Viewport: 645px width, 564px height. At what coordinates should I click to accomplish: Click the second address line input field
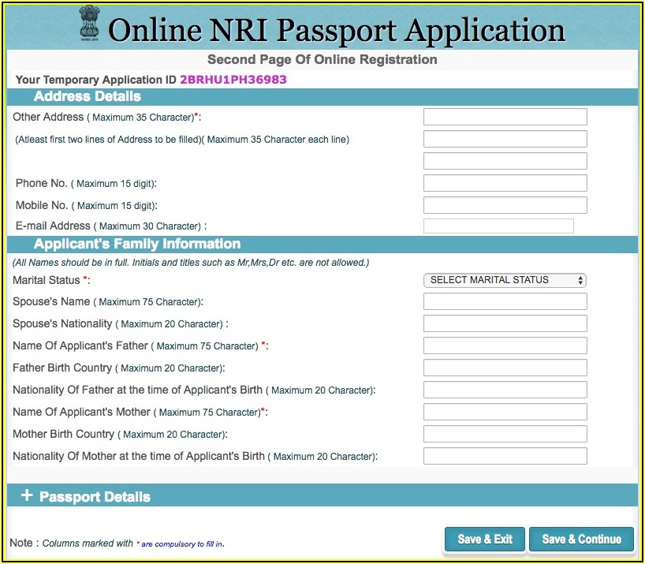[505, 140]
